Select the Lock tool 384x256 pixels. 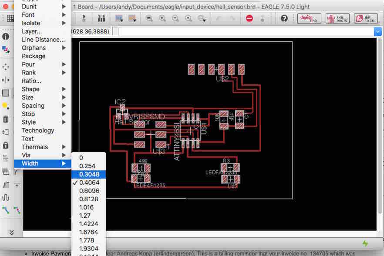point(6,145)
